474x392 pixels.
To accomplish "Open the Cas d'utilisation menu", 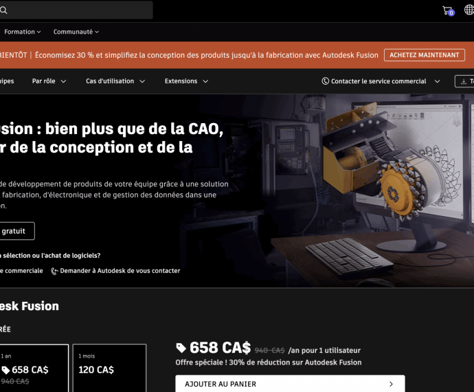I will point(115,81).
